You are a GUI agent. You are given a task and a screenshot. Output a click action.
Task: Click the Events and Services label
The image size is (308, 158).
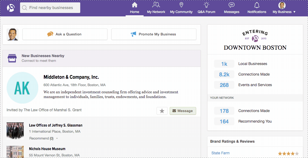coord(255,85)
